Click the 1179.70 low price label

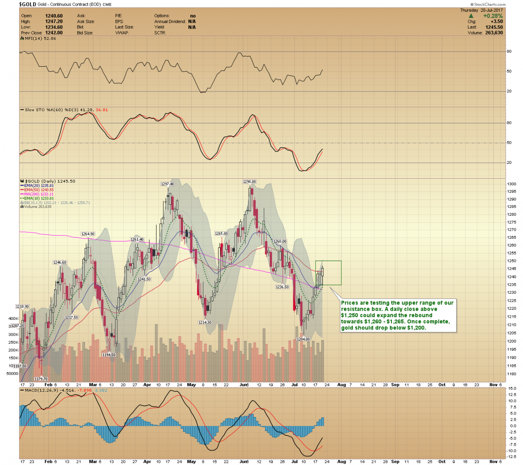pos(41,379)
